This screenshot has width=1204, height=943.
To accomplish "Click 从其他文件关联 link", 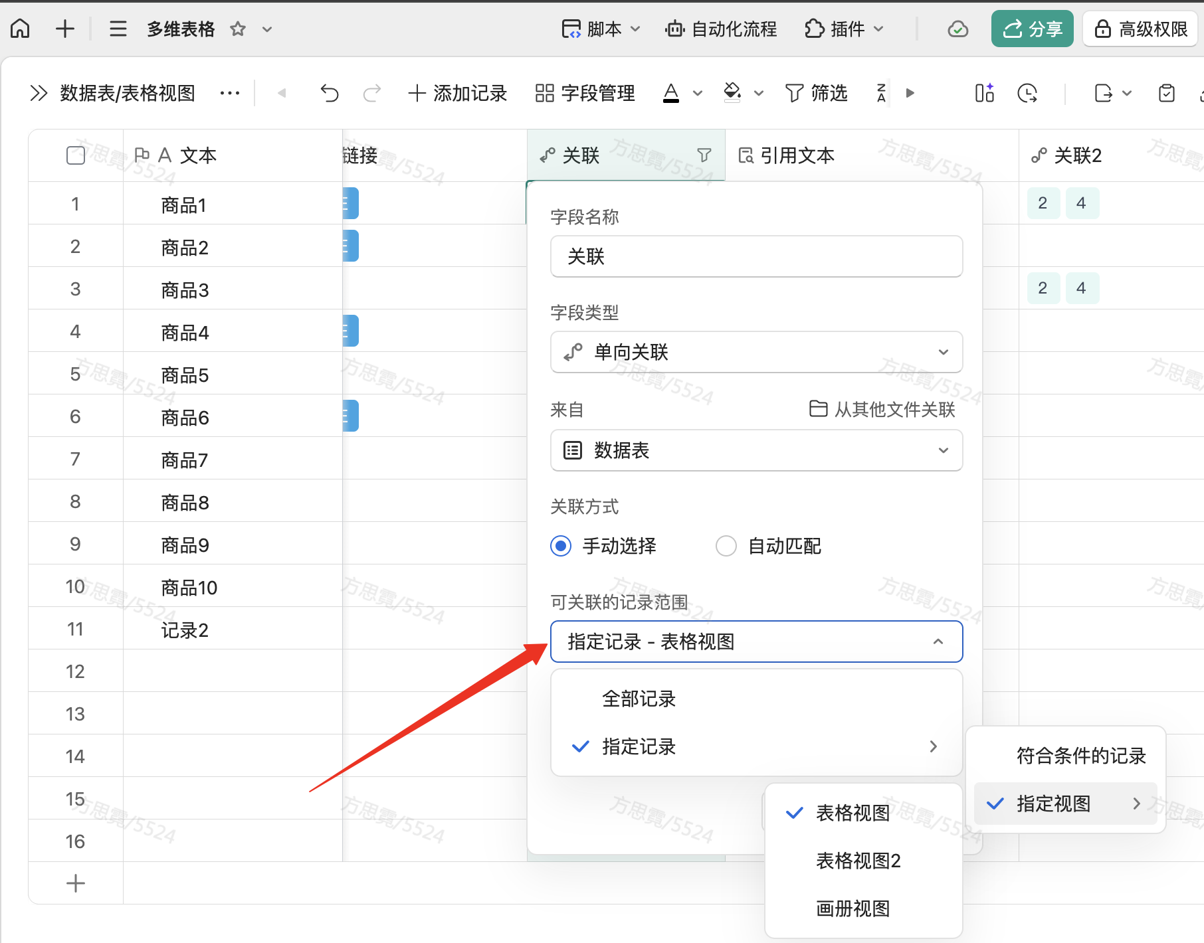I will 882,410.
